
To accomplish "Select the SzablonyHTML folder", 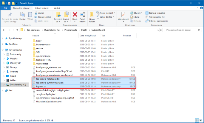I will 43,60.
